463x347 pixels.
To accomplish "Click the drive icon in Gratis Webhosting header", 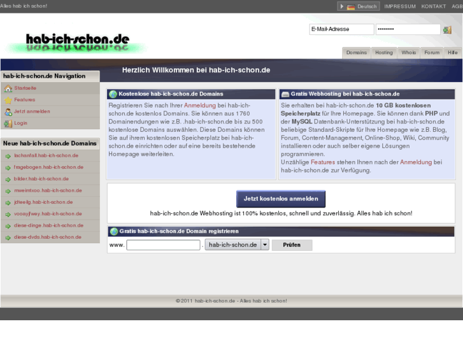I will tap(285, 94).
